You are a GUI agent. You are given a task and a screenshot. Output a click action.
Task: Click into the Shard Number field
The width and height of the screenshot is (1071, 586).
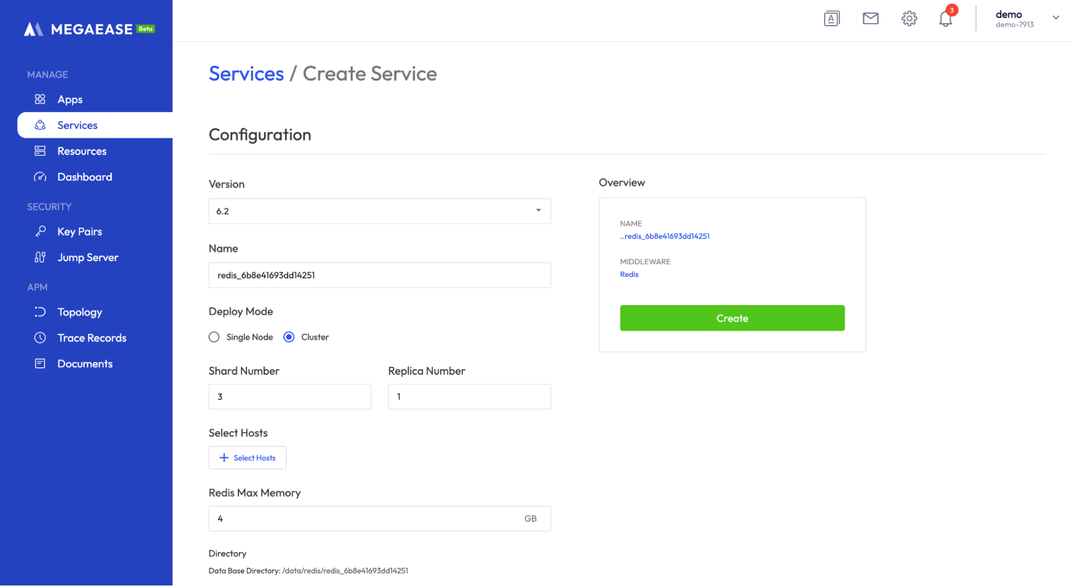pos(289,397)
